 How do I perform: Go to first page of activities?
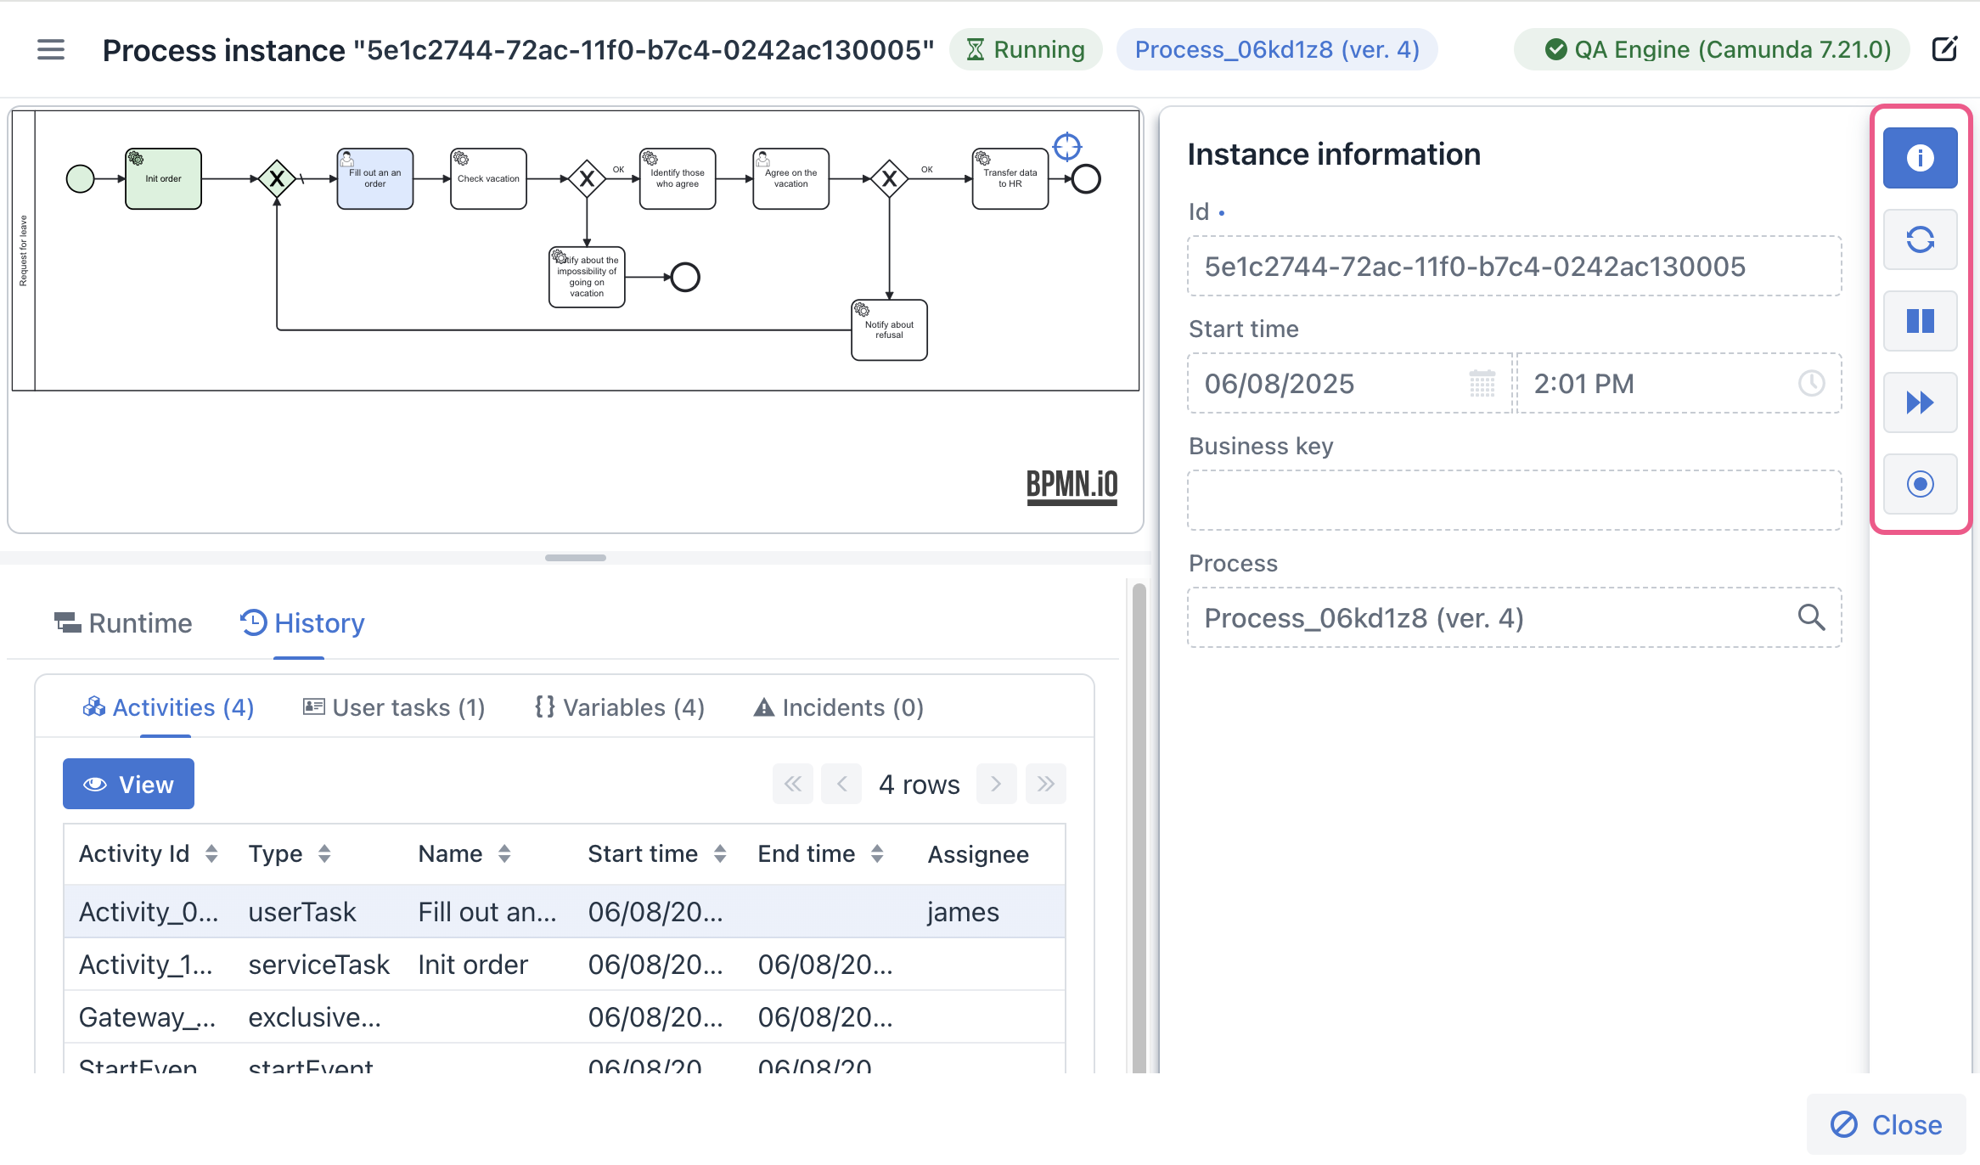click(x=792, y=784)
